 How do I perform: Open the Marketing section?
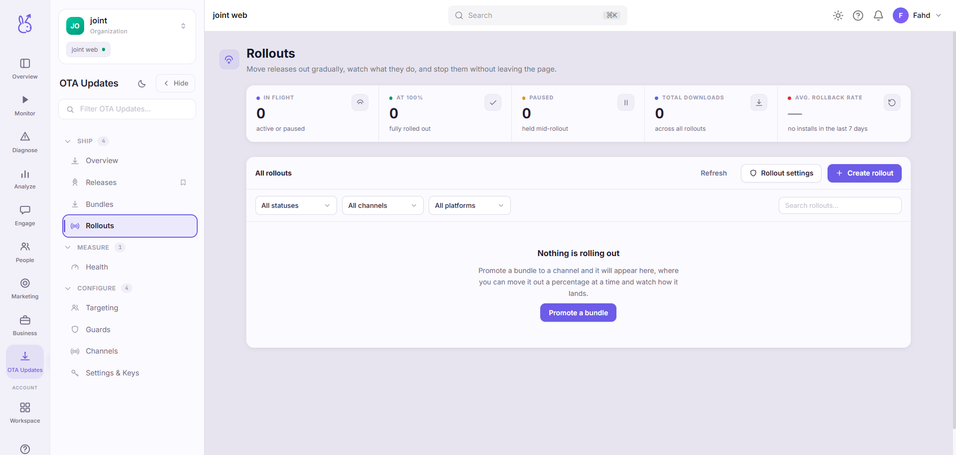pyautogui.click(x=25, y=289)
